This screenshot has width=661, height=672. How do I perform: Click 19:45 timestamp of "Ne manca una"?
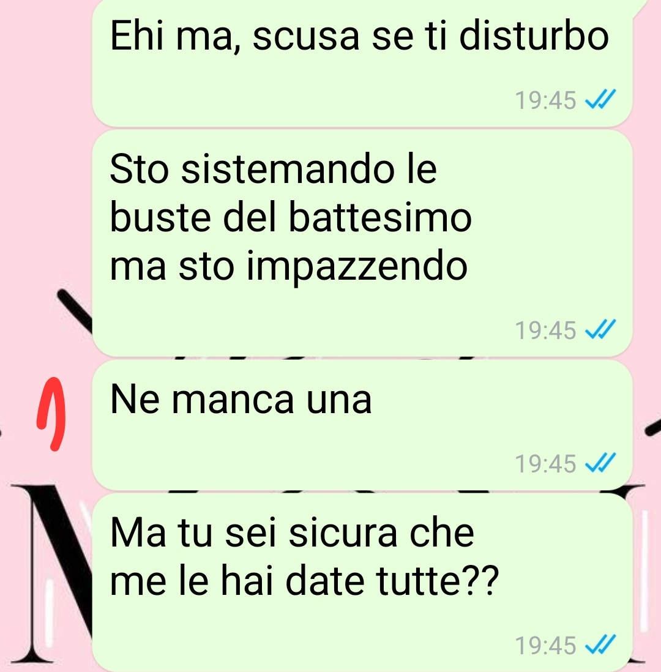545,464
